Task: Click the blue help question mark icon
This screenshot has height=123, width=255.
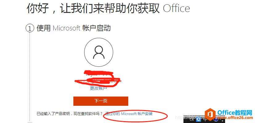Action: click(216, 120)
